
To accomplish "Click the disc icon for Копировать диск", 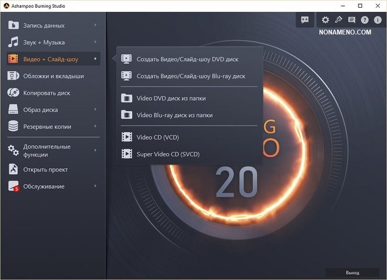I will tap(14, 93).
